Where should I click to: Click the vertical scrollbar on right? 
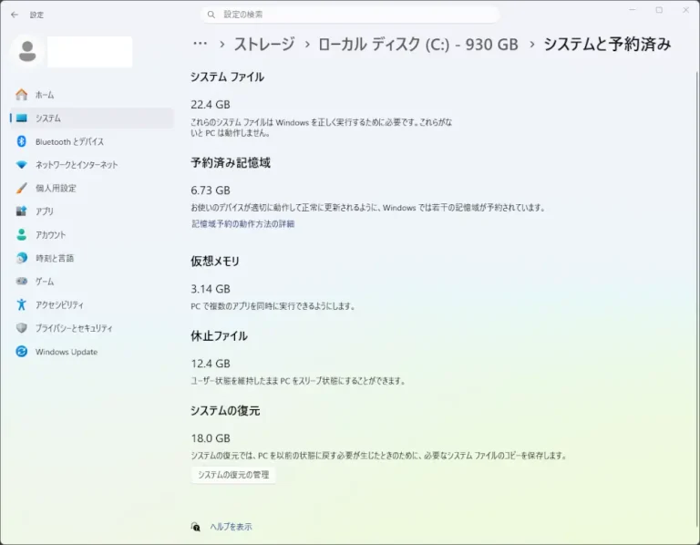click(x=697, y=299)
